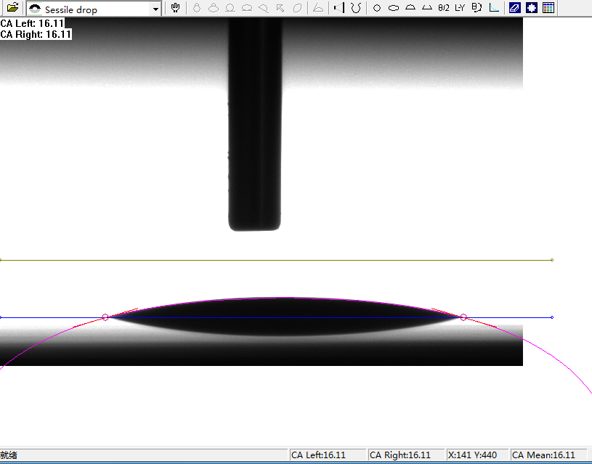
Task: Select the θ/2 contact angle method
Action: [x=443, y=8]
